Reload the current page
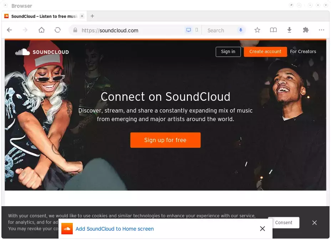The image size is (331, 240). point(57,30)
